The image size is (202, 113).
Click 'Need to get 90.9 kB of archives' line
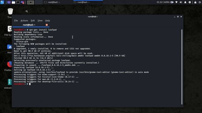[33, 51]
